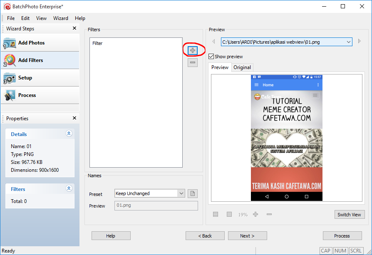Open the Edit menu

click(25, 18)
